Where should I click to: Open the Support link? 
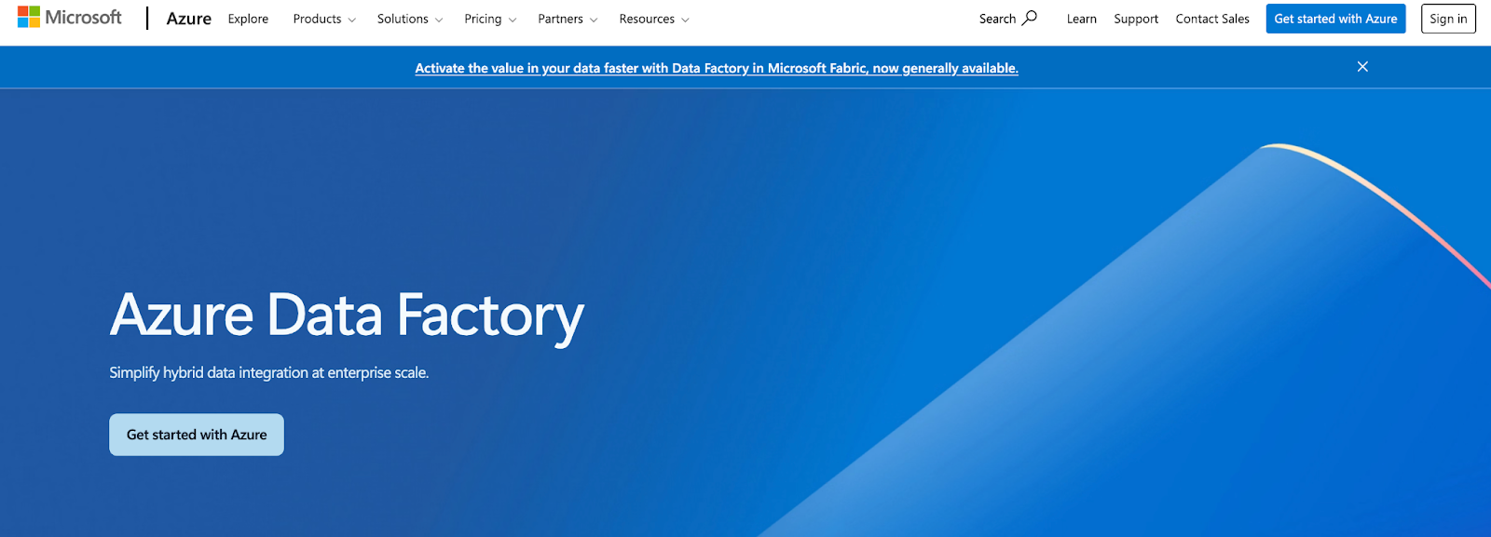tap(1136, 19)
